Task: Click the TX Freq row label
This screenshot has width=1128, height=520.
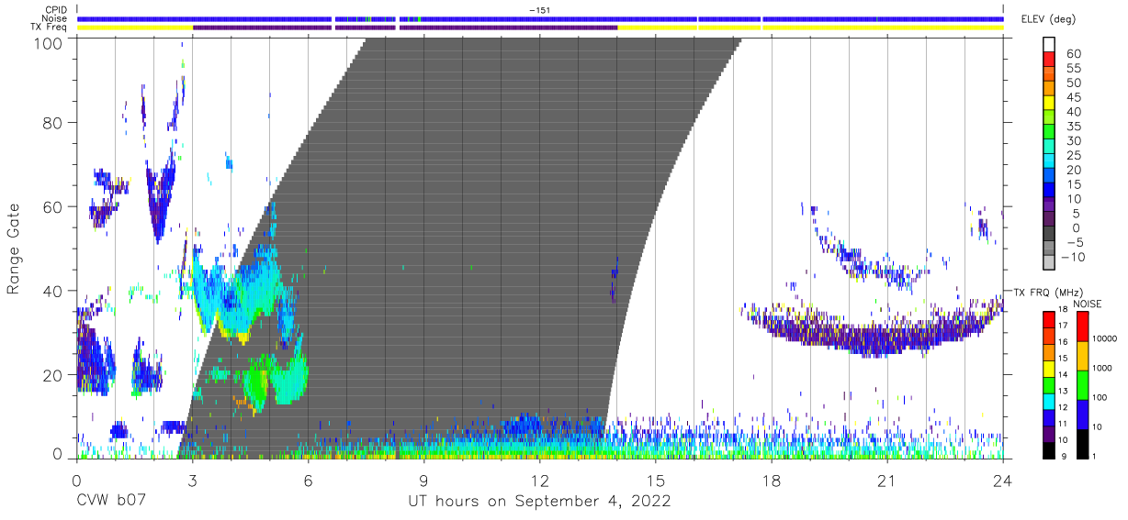Action: tap(50, 27)
